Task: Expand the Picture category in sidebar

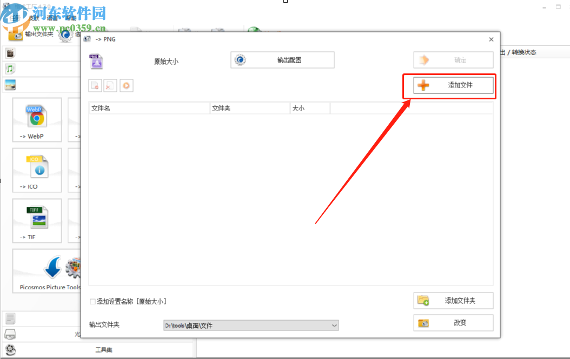Action: tap(10, 85)
